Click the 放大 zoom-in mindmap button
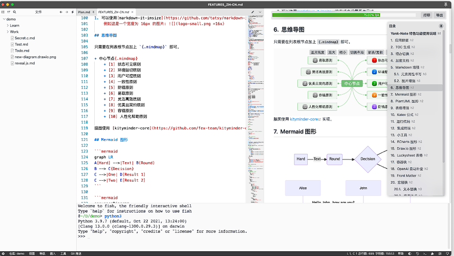The width and height of the screenshot is (454, 256). [331, 53]
